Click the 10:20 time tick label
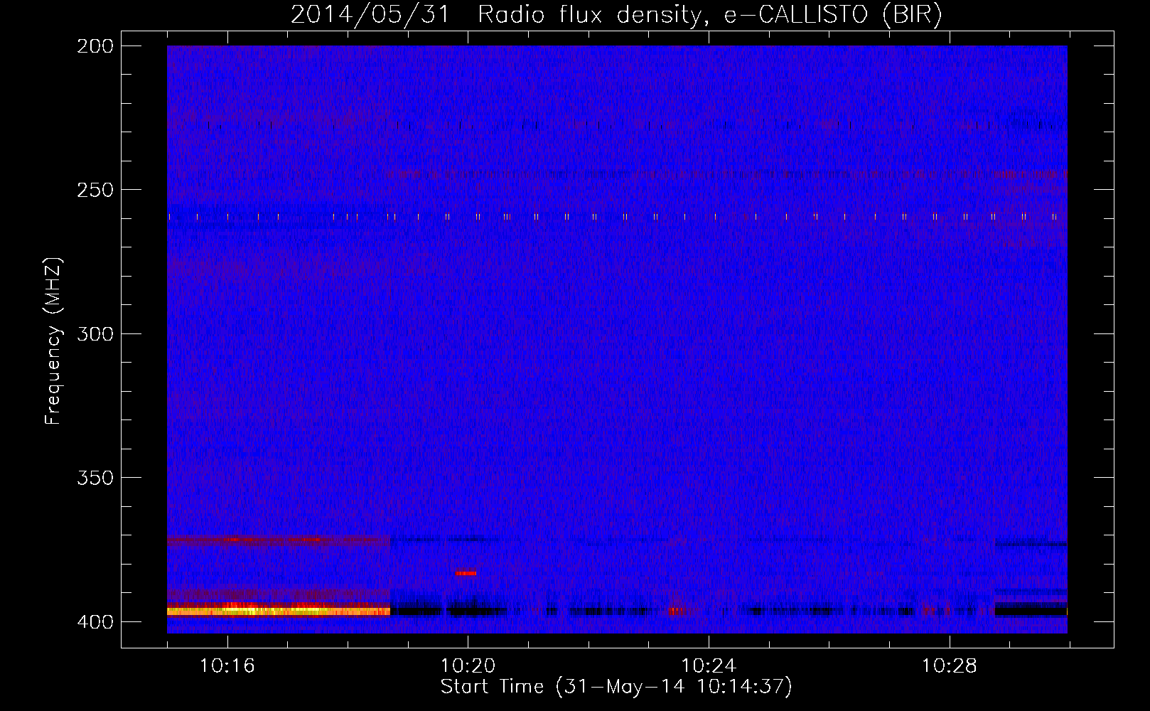Viewport: 1150px width, 711px height. pyautogui.click(x=468, y=666)
